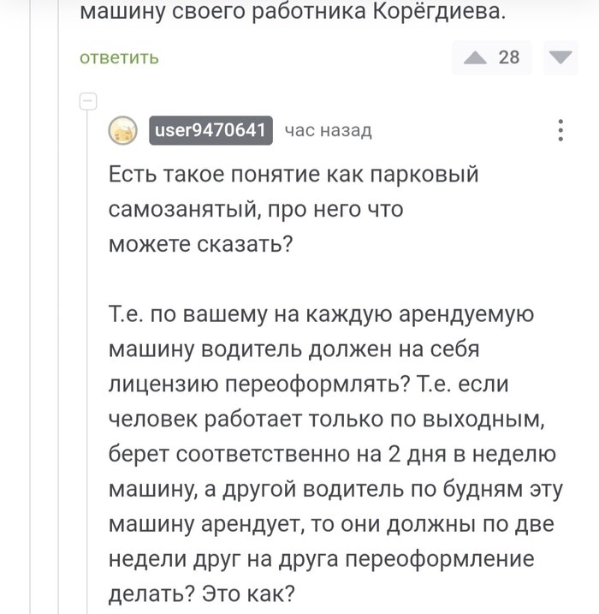Screen dimensions: 599x614
Task: Click the avatar of user9470641
Action: (125, 131)
